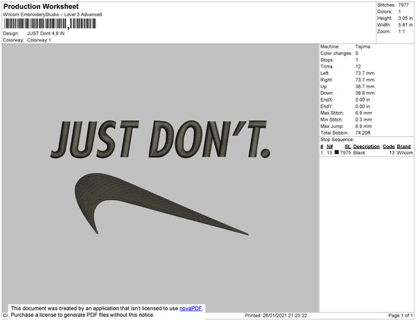
Task: Select the Left value 73.7 mm
Action: 365,73
